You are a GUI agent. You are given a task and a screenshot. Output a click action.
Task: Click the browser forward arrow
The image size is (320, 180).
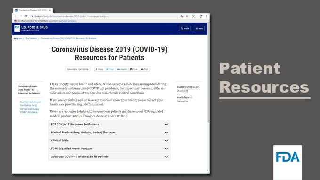tap(21, 16)
